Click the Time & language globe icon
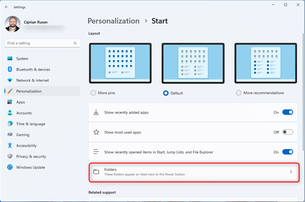Image resolution: width=305 pixels, height=202 pixels. pyautogui.click(x=10, y=124)
